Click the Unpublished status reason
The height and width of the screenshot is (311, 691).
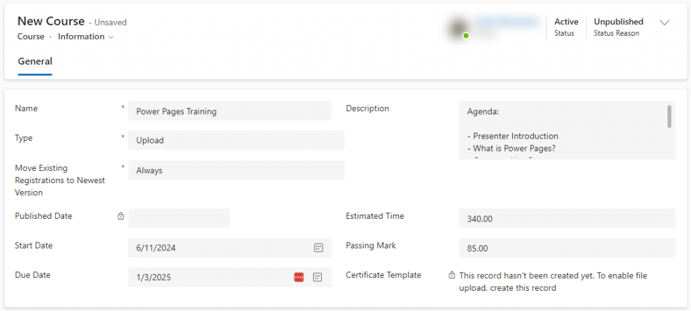618,22
